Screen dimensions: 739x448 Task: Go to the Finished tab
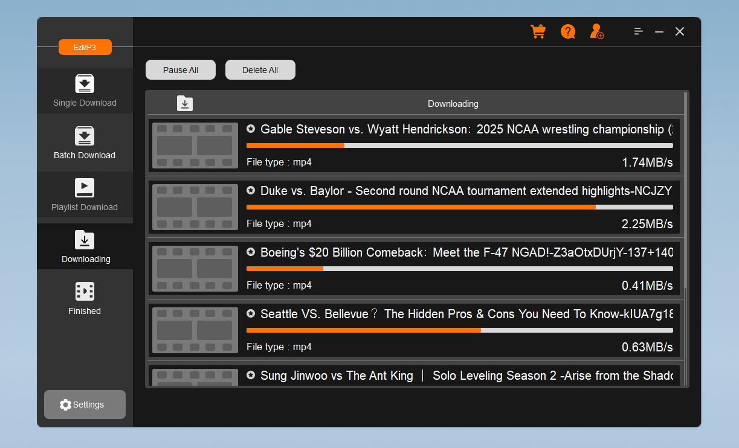85,299
